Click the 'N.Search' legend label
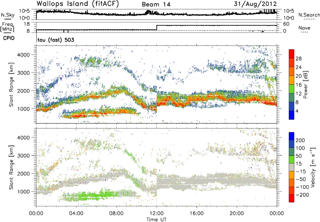320x222 pixels. pyautogui.click(x=309, y=15)
